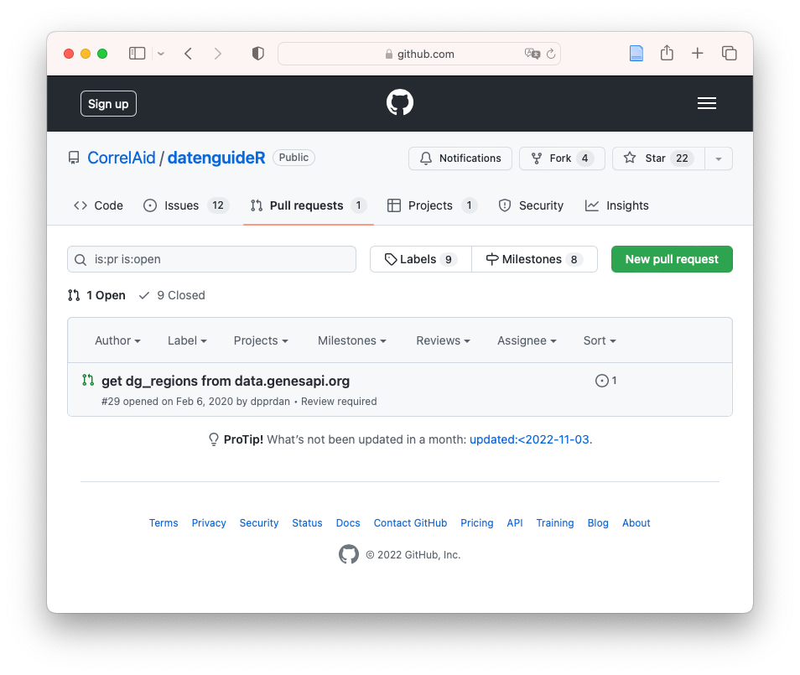800x675 pixels.
Task: Open the dg_regions pull request link
Action: 225,381
